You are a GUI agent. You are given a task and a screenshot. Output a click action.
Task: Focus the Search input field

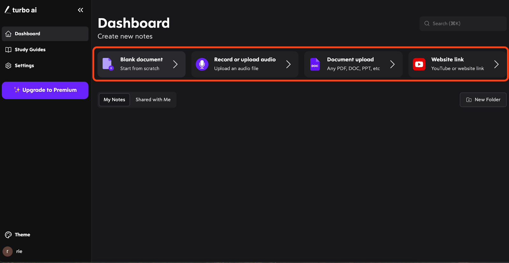click(463, 24)
